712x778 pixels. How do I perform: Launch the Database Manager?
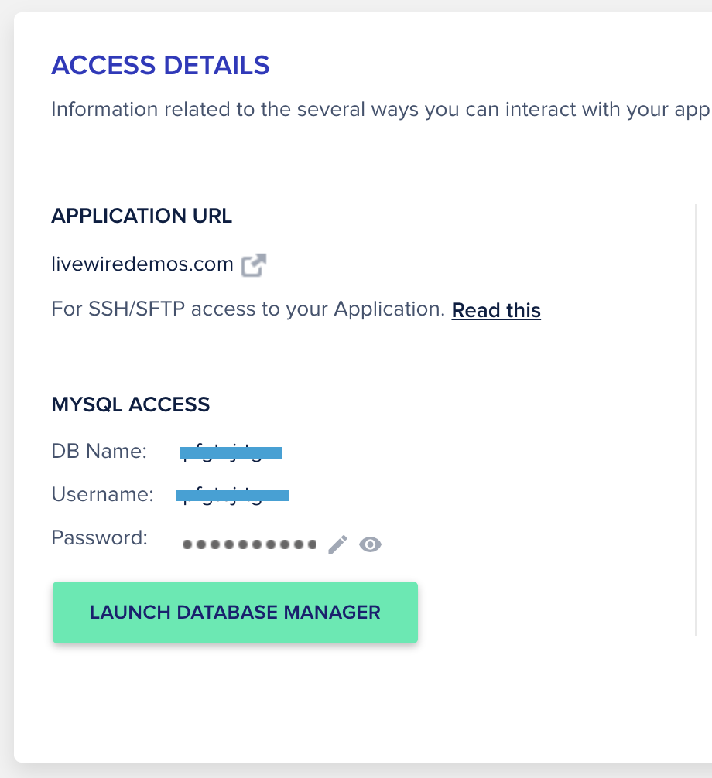tap(235, 613)
